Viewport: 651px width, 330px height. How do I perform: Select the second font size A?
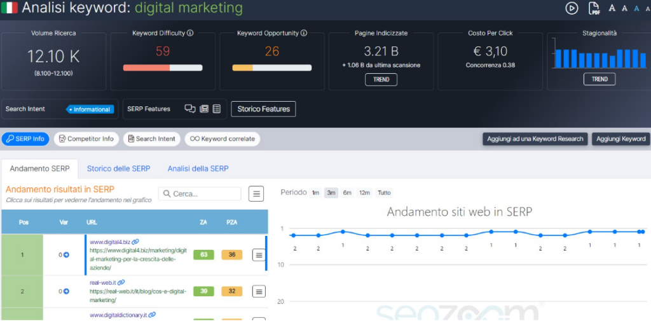tap(624, 8)
